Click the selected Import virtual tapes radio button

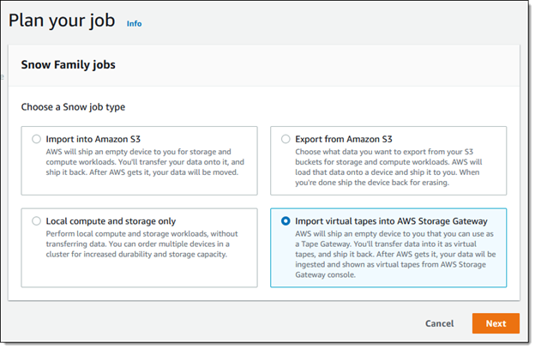(x=286, y=221)
